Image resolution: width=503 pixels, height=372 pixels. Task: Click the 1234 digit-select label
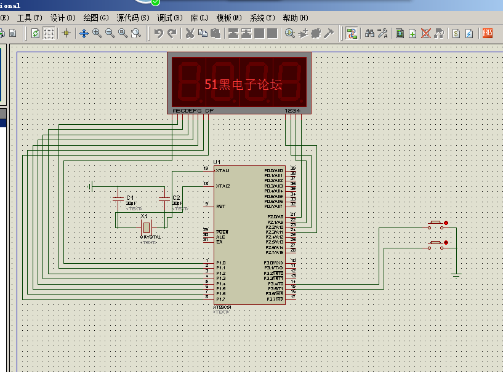(292, 111)
